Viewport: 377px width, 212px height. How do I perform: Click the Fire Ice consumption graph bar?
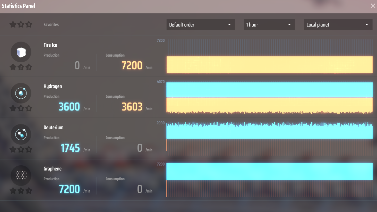(x=269, y=65)
